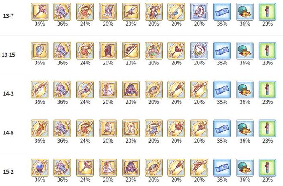Select the bow blueprint at start of row 14-2
Screen dimensions: 283x186
(40, 90)
